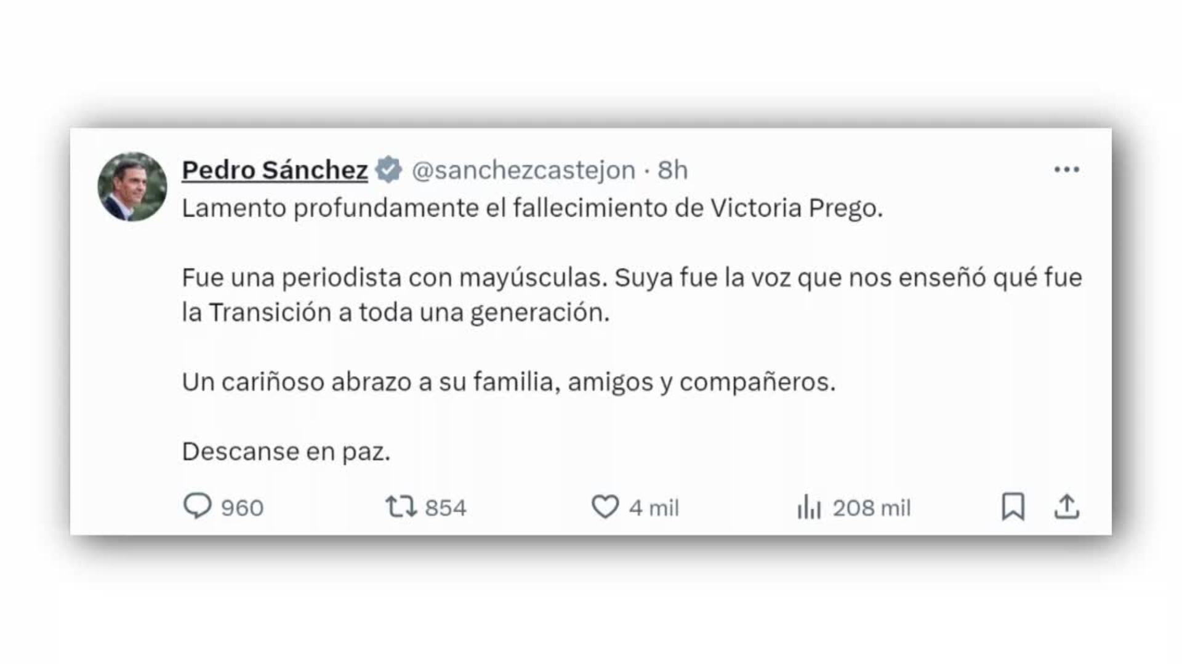Click the 8h timestamp
The width and height of the screenshot is (1182, 664).
point(672,170)
